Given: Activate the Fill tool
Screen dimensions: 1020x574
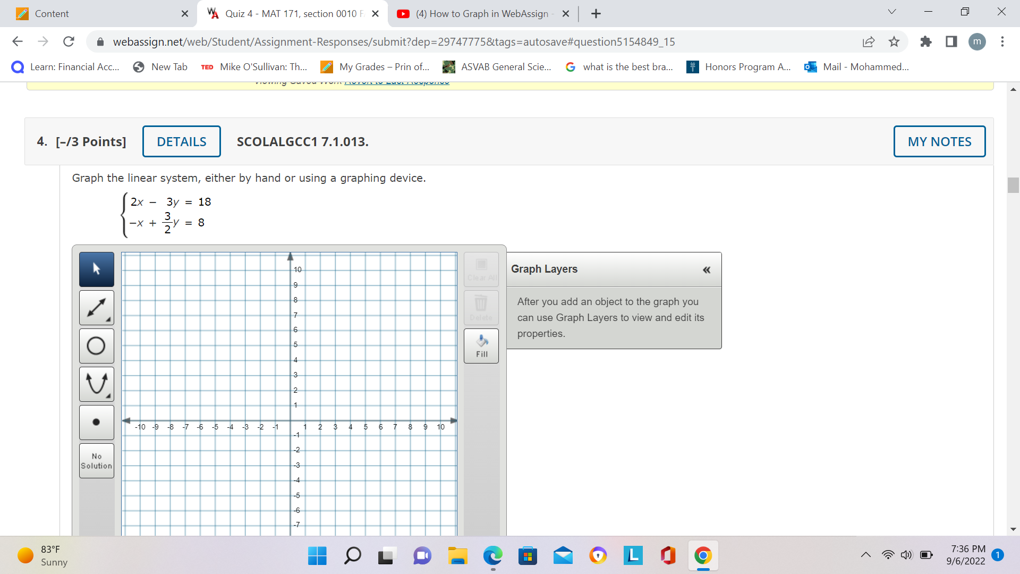Looking at the screenshot, I should [481, 345].
